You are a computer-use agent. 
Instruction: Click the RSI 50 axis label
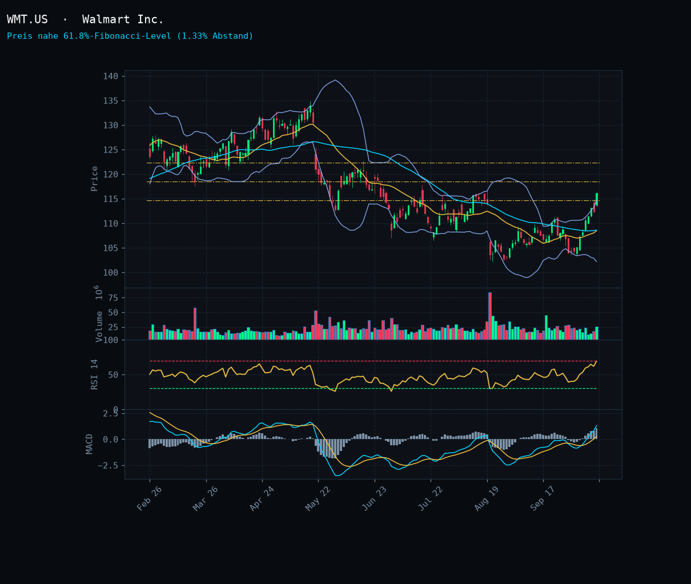113,375
